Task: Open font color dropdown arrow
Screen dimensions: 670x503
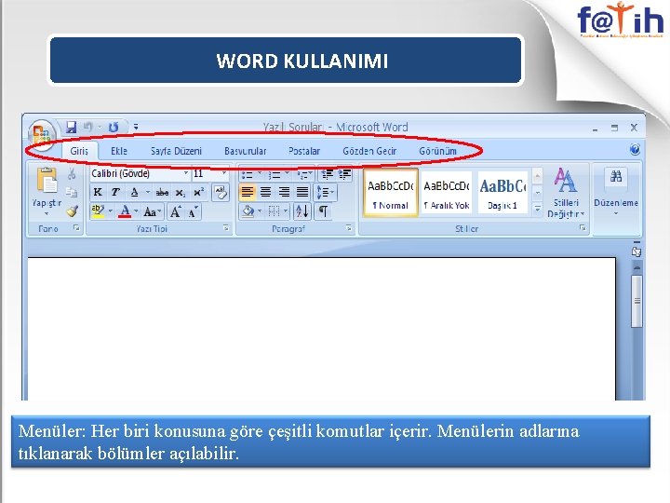Action: coord(136,211)
